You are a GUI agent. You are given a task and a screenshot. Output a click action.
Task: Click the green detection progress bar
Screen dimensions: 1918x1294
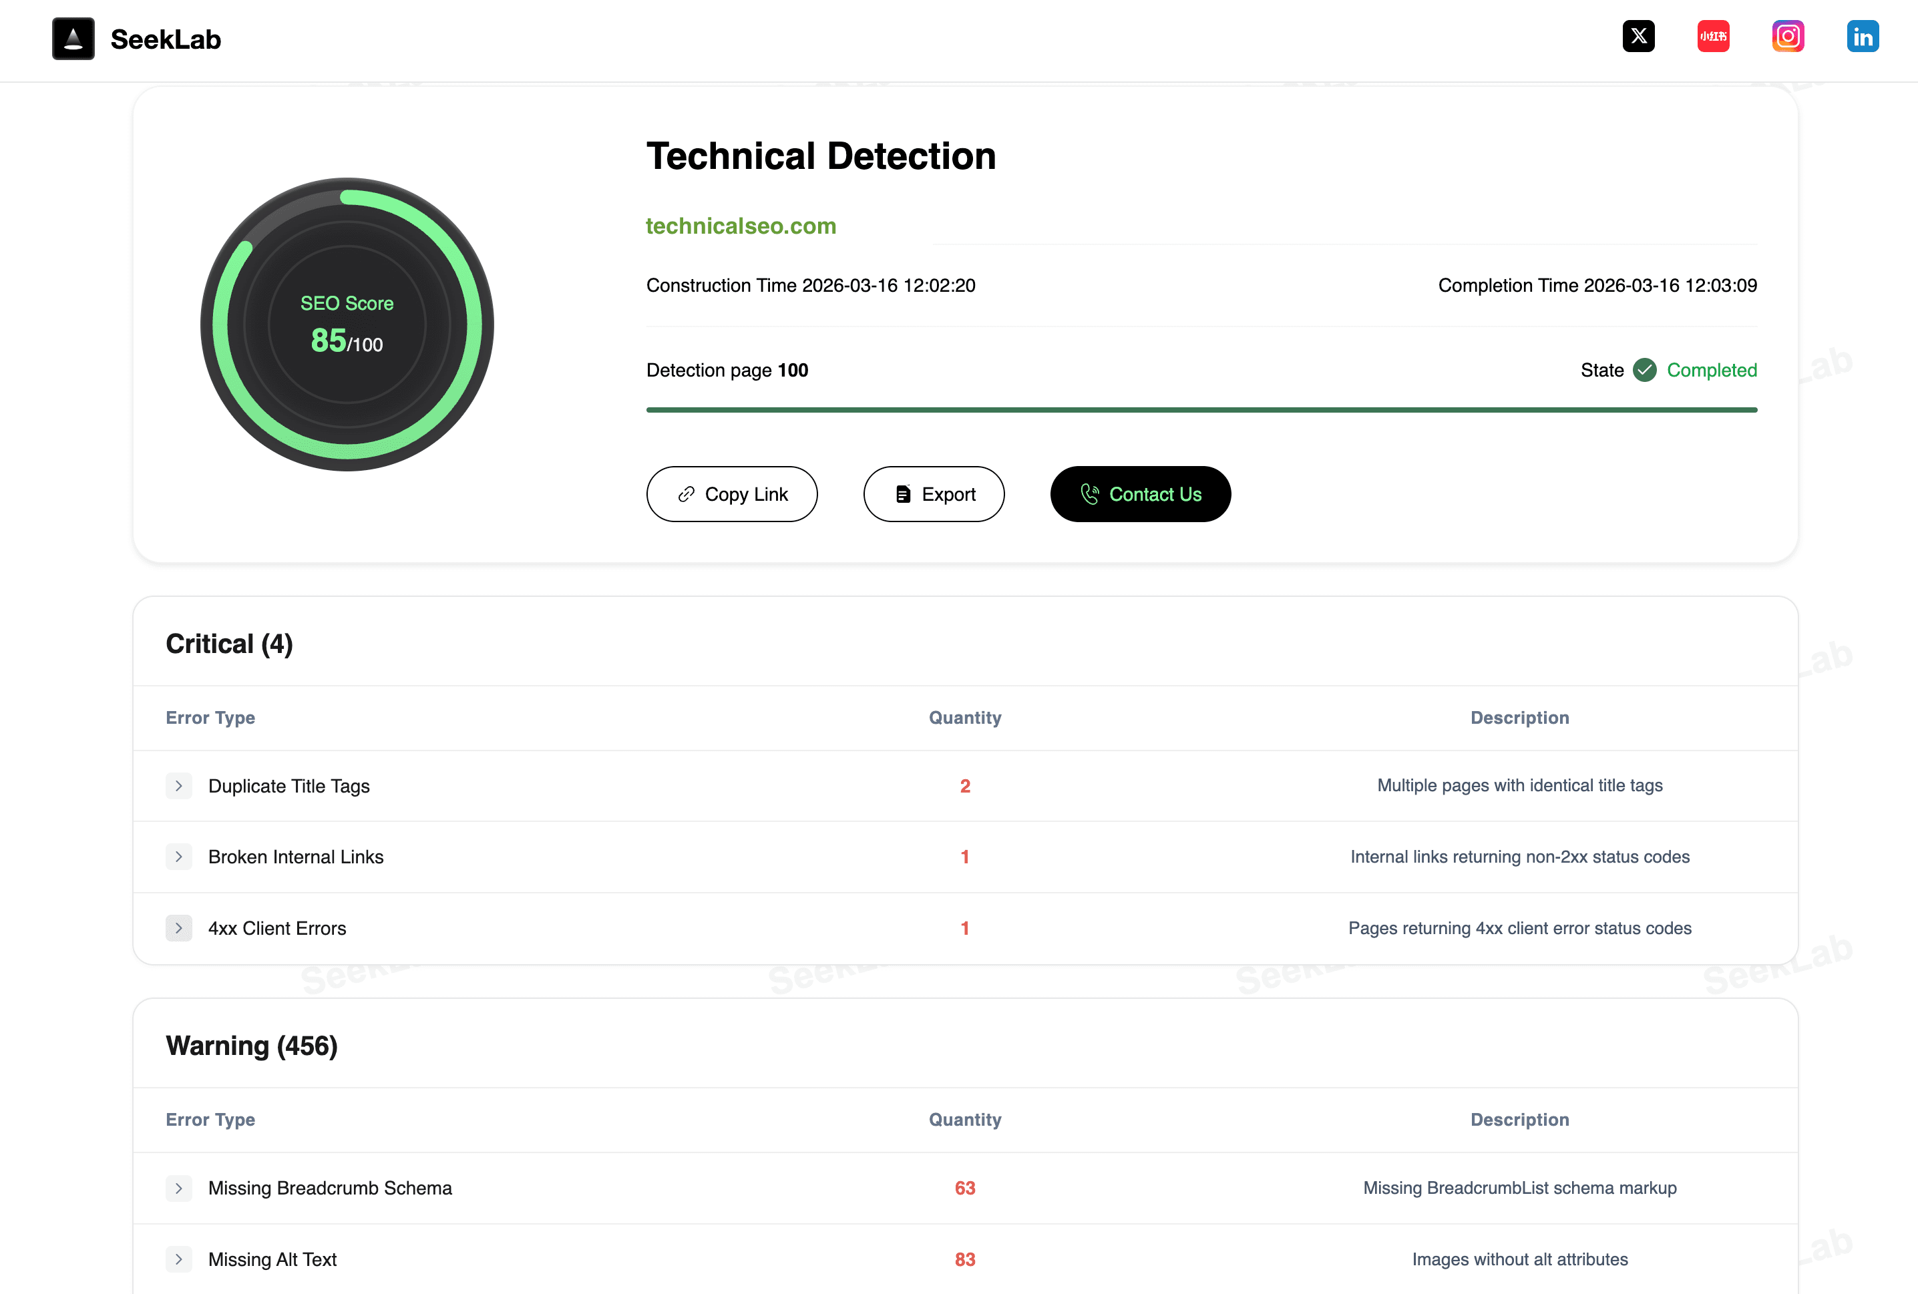pyautogui.click(x=1201, y=409)
